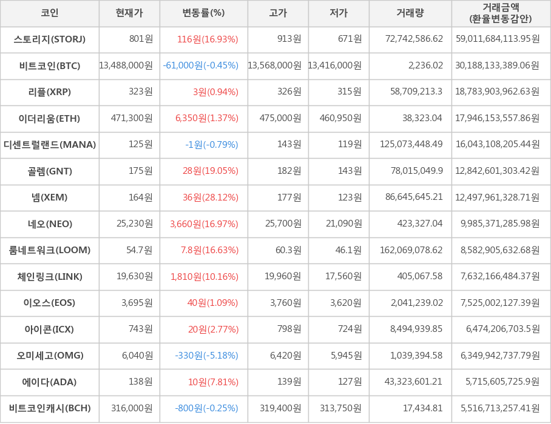This screenshot has width=551, height=424.
Task: Click the 코인 column header
Action: pos(50,13)
